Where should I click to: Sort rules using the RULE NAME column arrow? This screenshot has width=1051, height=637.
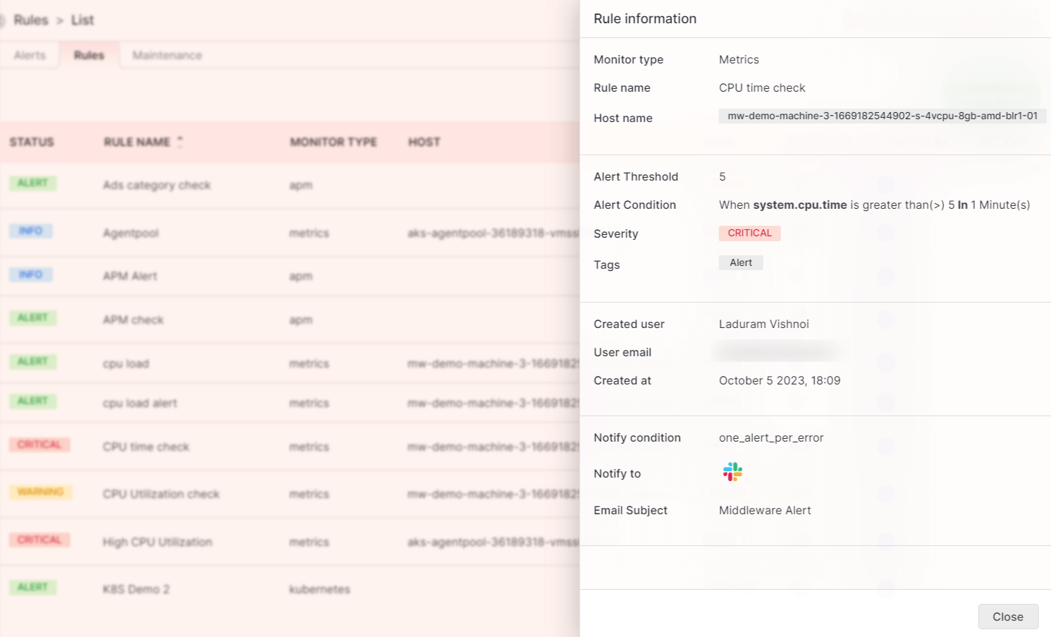click(x=180, y=140)
